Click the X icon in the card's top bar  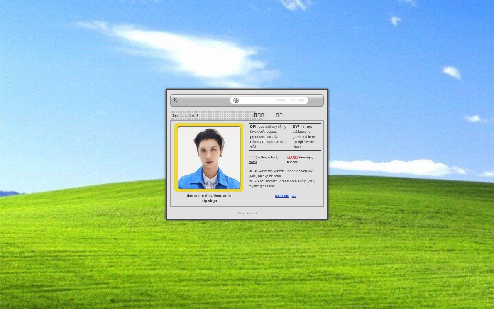pos(175,100)
